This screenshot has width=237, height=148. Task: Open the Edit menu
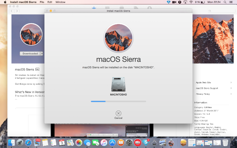tap(50, 2)
